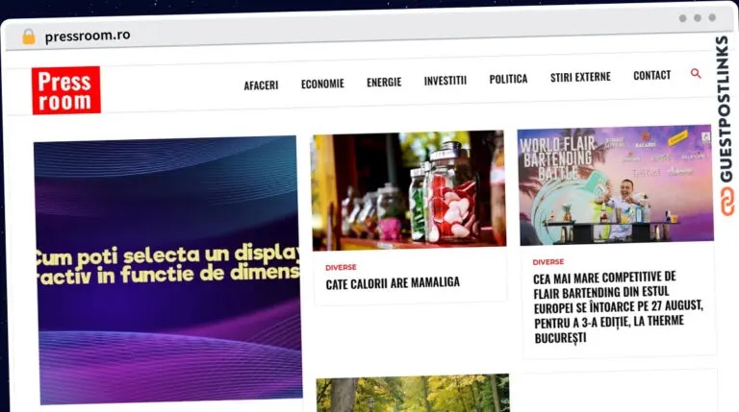Navigate to Stiri Externe
Screen dimensions: 739x412
[580, 77]
